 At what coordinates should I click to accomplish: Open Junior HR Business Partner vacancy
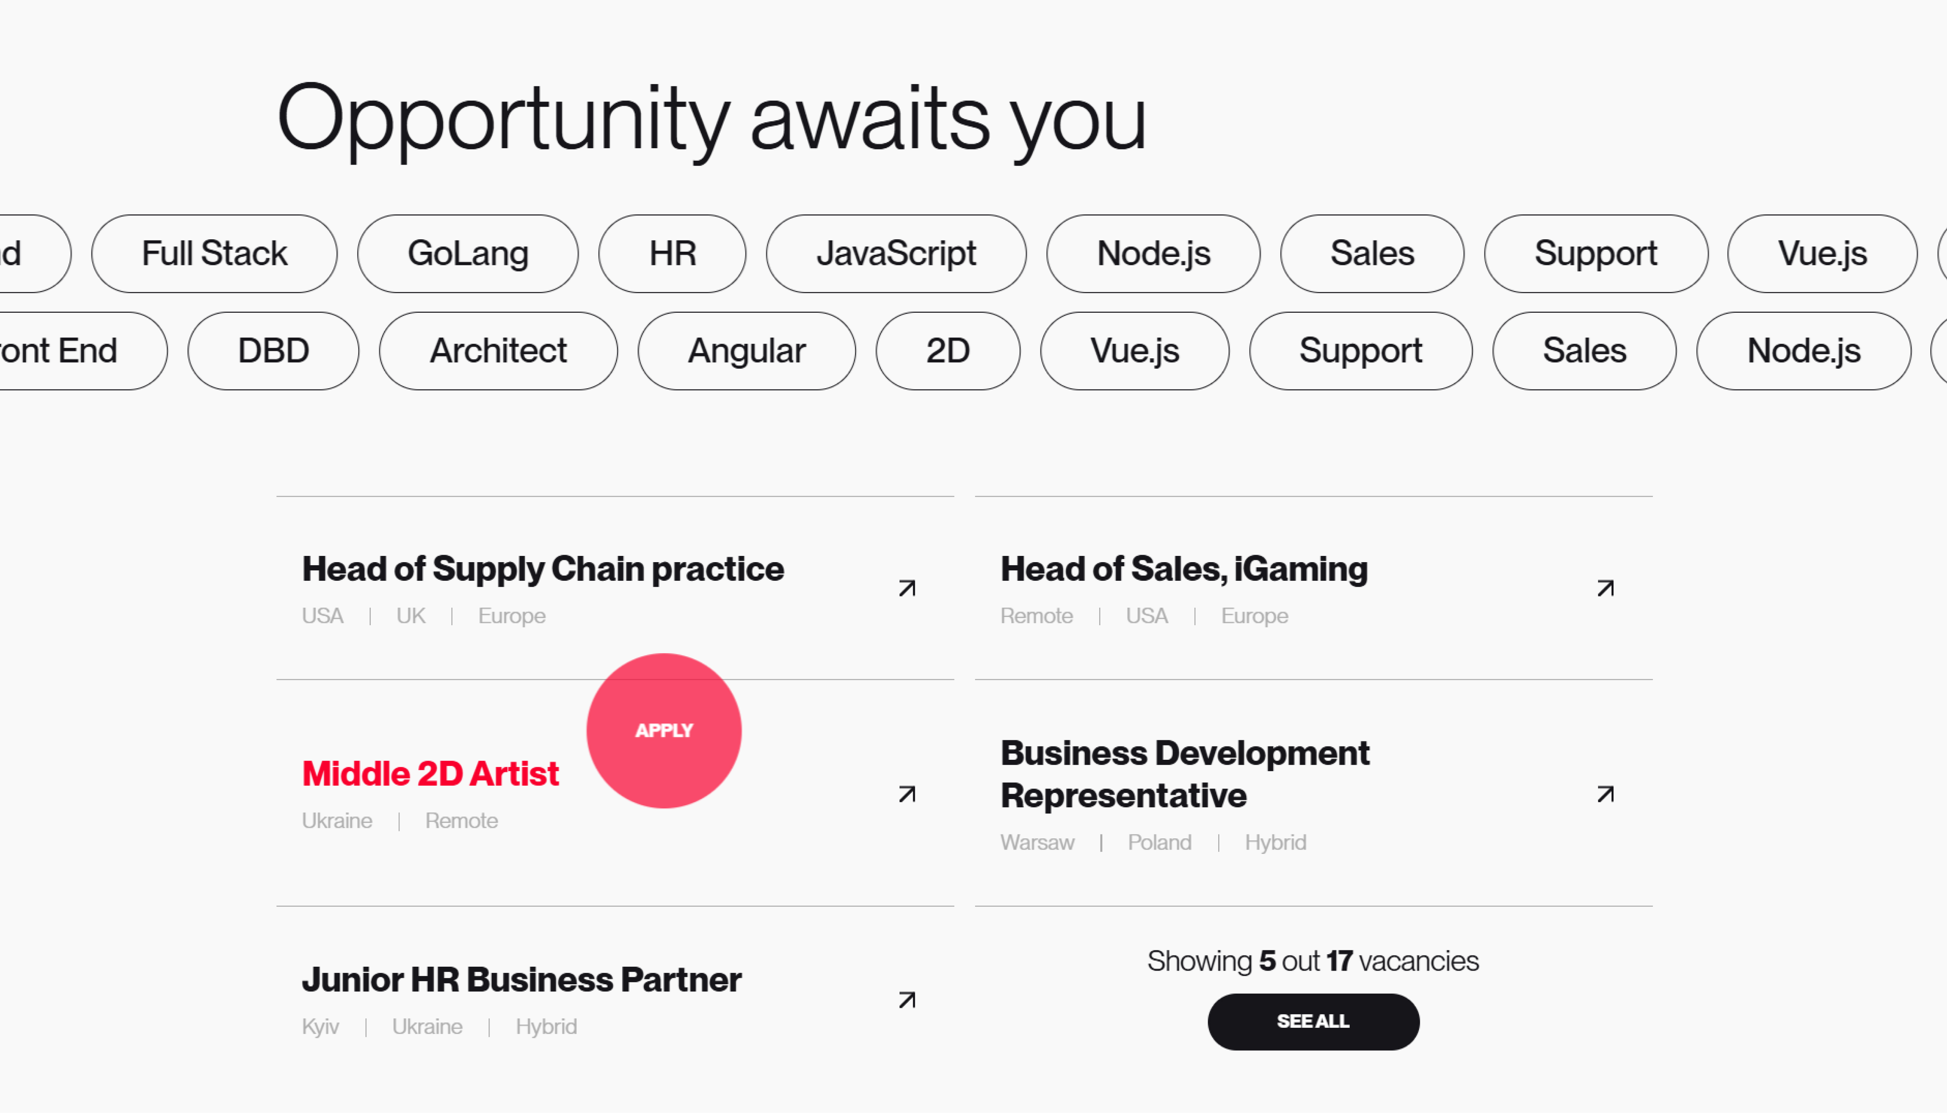(x=521, y=979)
